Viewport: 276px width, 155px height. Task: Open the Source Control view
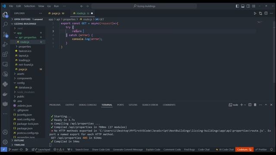pyautogui.click(x=5, y=34)
